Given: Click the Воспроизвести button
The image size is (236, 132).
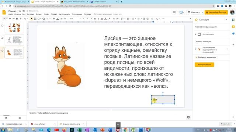Looking at the screenshot, I should tap(204, 65).
